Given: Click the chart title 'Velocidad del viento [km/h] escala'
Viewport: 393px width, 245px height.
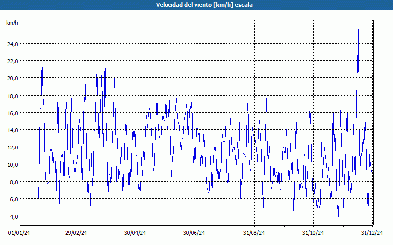Looking at the screenshot, I should 204,5.
